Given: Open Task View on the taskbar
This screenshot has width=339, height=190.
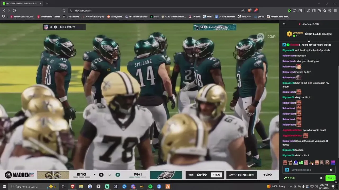Looking at the screenshot, I should (x=64, y=187).
